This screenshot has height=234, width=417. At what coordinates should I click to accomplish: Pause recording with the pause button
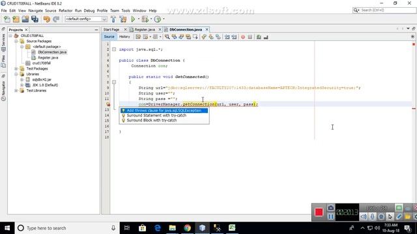331,216
